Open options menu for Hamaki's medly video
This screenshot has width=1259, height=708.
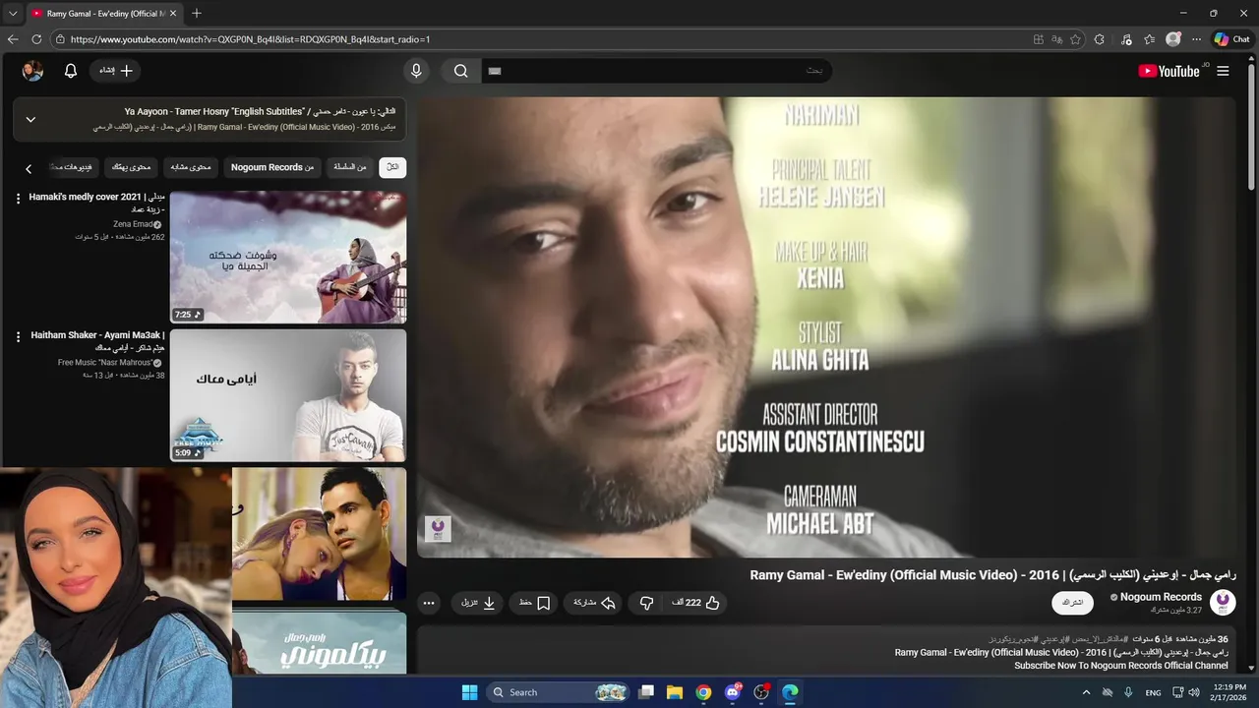pos(18,199)
